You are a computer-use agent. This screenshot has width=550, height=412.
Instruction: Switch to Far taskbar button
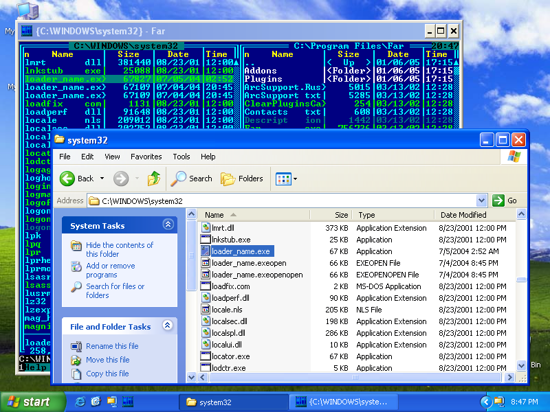coord(343,402)
